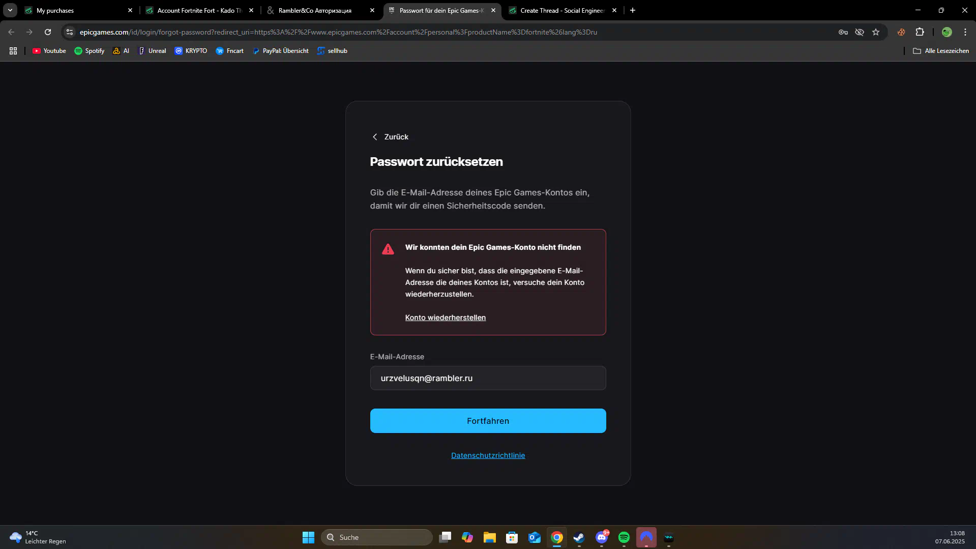
Task: Open the tab search dropdown
Action: 10,10
